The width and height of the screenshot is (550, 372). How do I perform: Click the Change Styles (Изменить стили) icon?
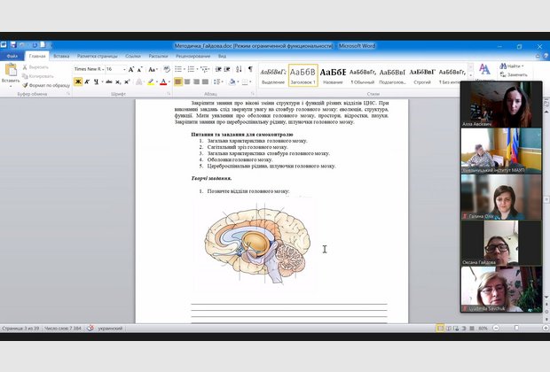[483, 69]
